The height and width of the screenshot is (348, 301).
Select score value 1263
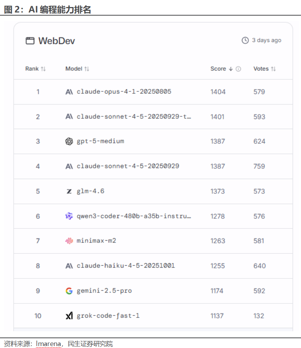click(218, 241)
